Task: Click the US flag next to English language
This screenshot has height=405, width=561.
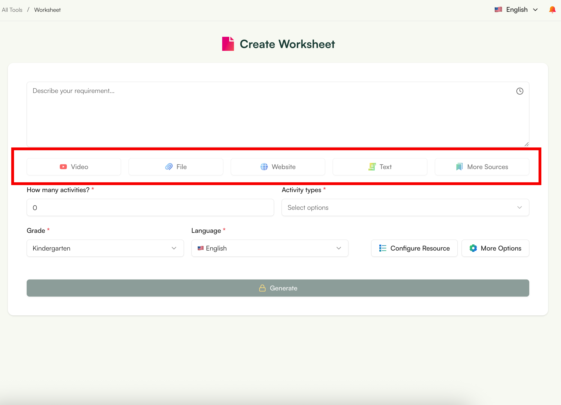Action: click(498, 9)
